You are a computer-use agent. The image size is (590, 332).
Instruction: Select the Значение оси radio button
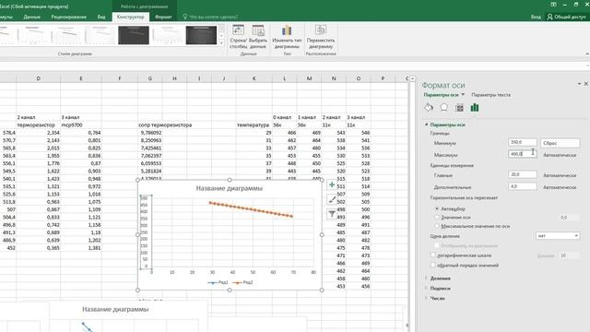coord(437,218)
